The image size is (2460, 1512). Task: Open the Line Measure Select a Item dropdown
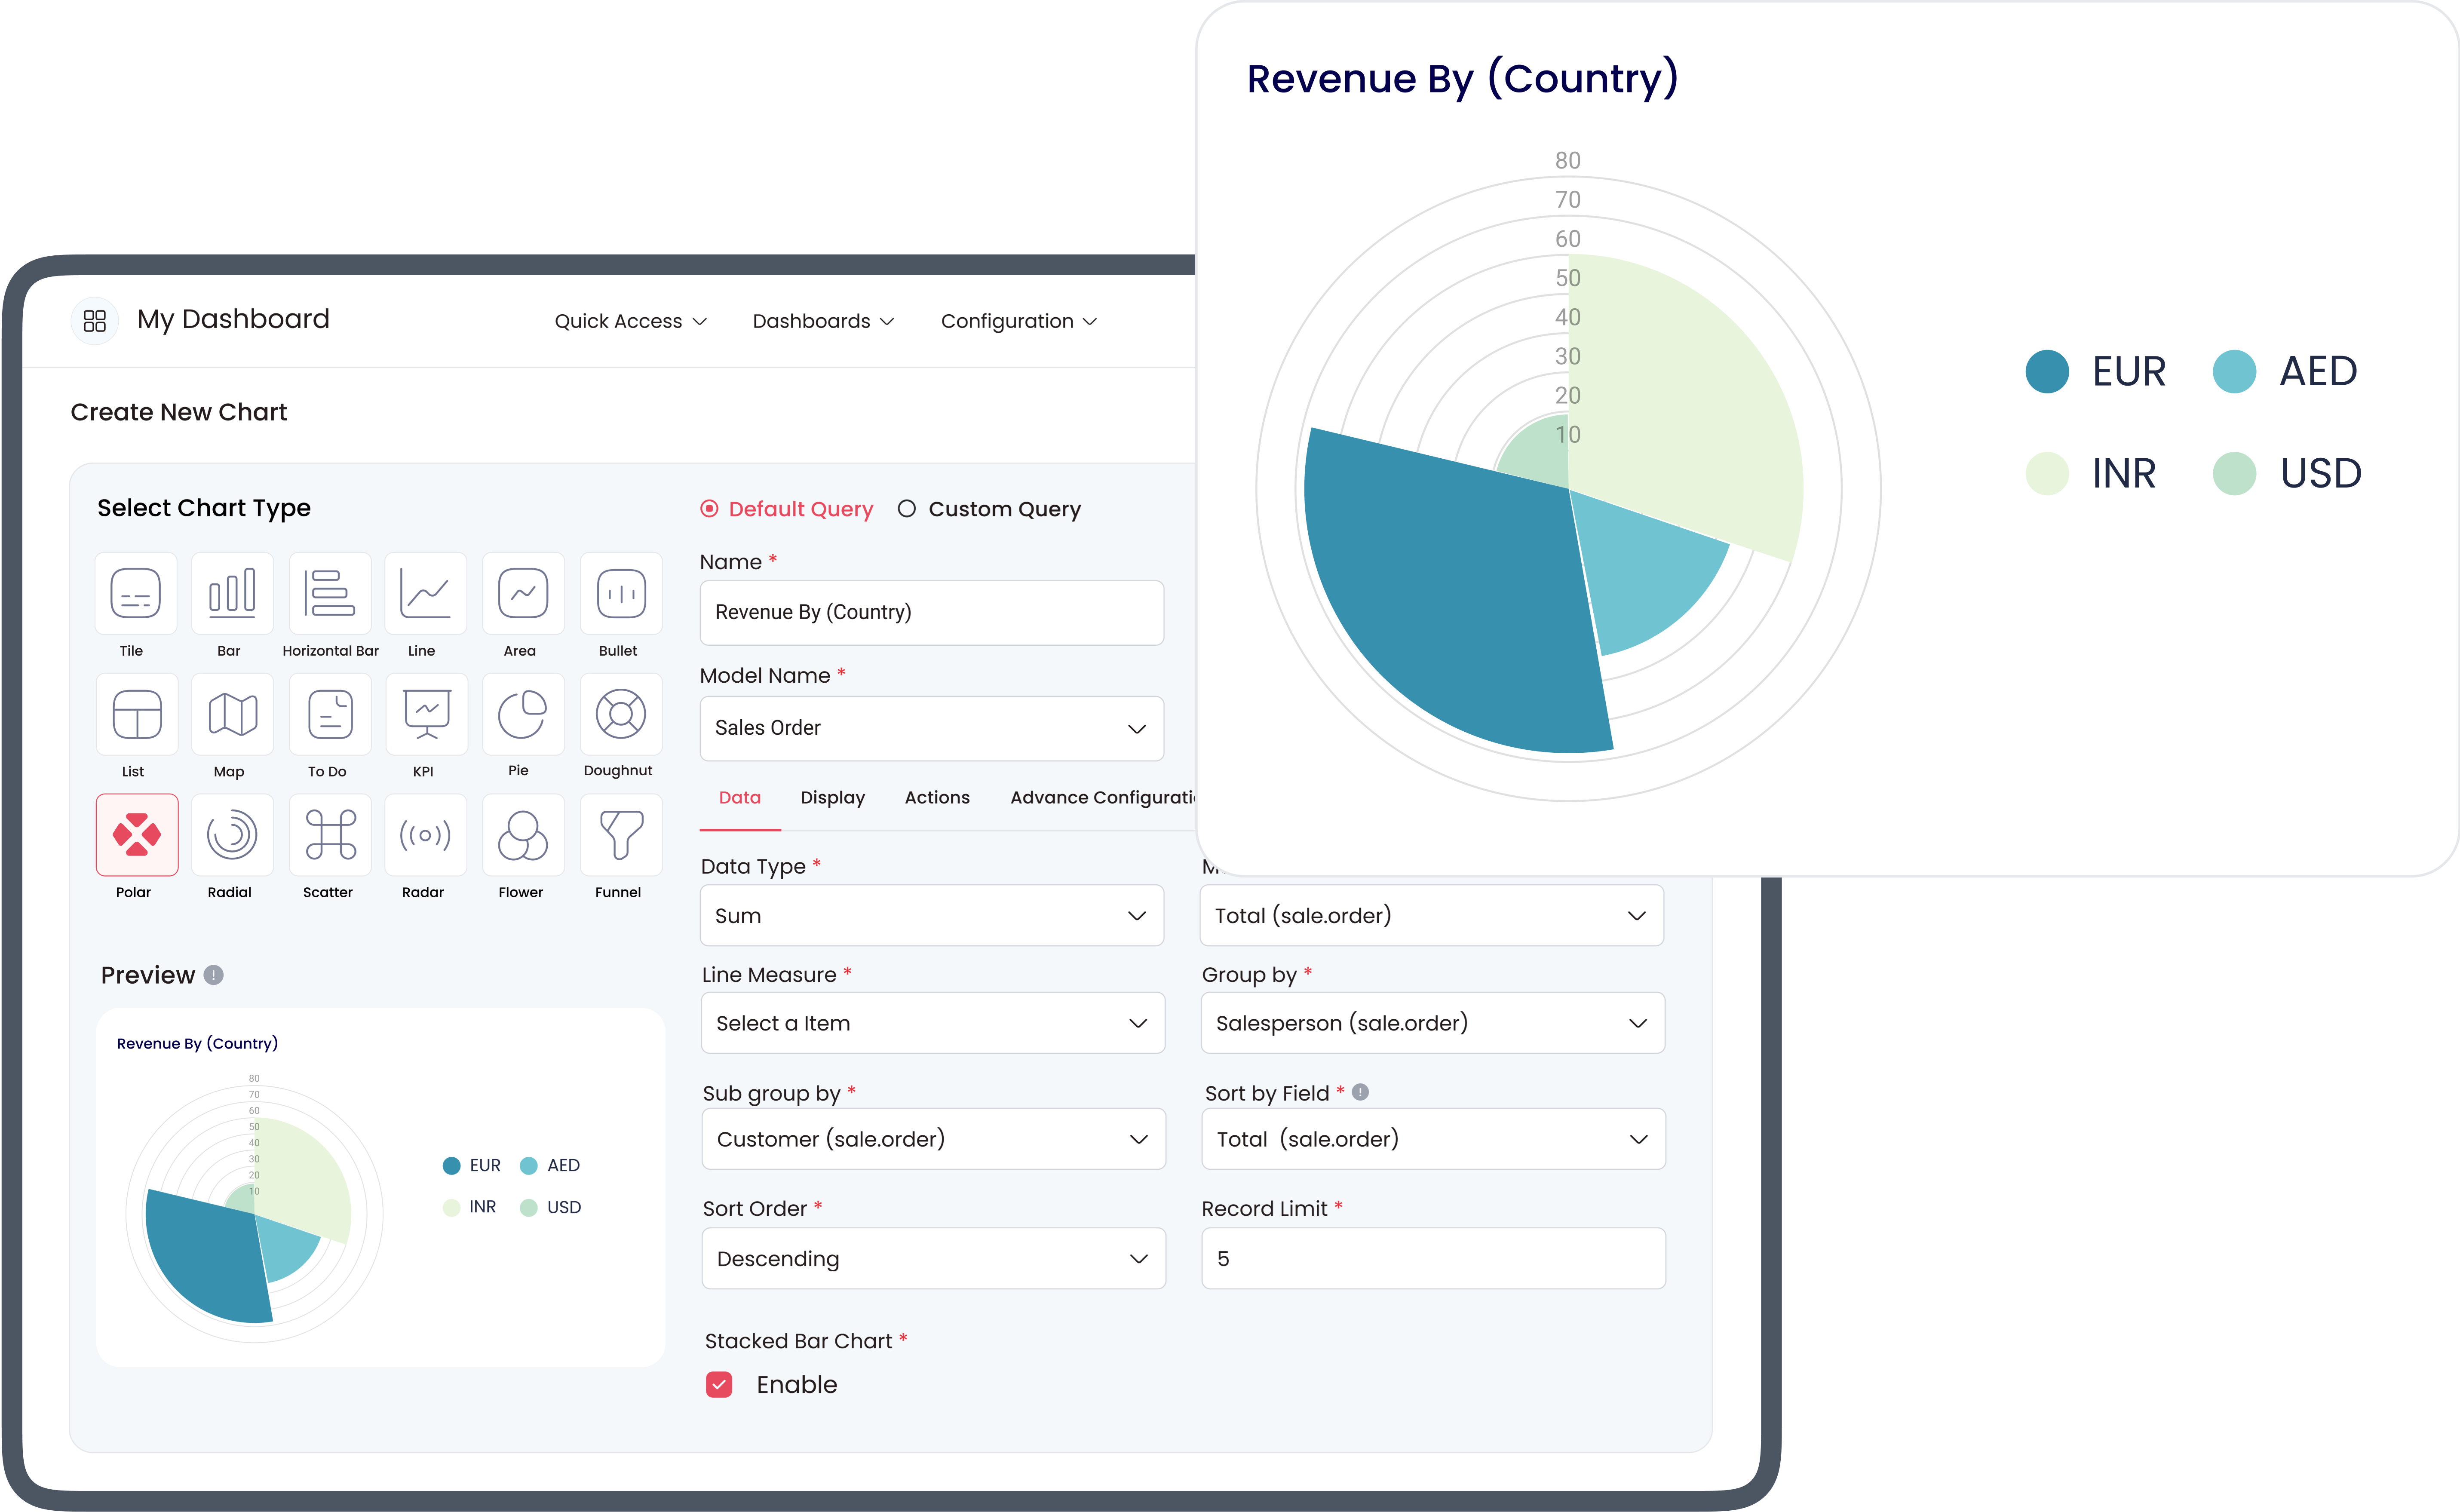pos(932,1023)
